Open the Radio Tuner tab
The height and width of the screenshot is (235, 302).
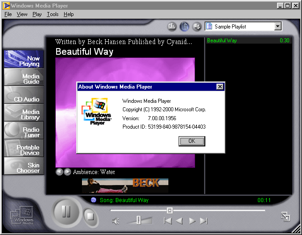24,130
